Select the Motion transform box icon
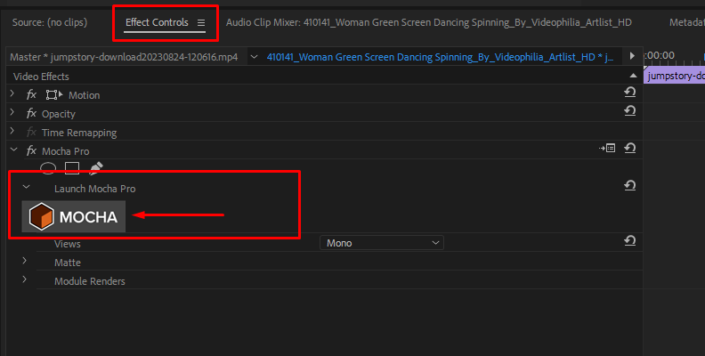The height and width of the screenshot is (356, 705). [x=54, y=95]
